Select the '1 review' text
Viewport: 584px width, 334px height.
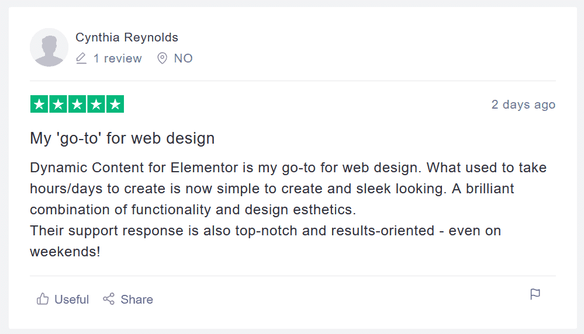118,58
